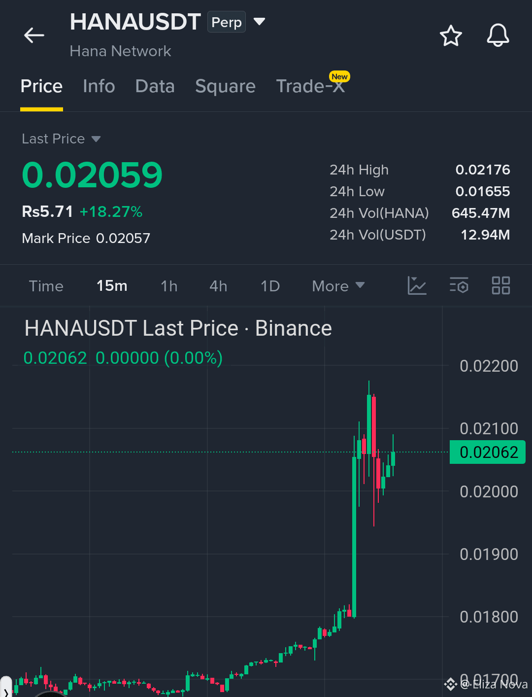Add HANAUSDT to favorites with star

451,35
